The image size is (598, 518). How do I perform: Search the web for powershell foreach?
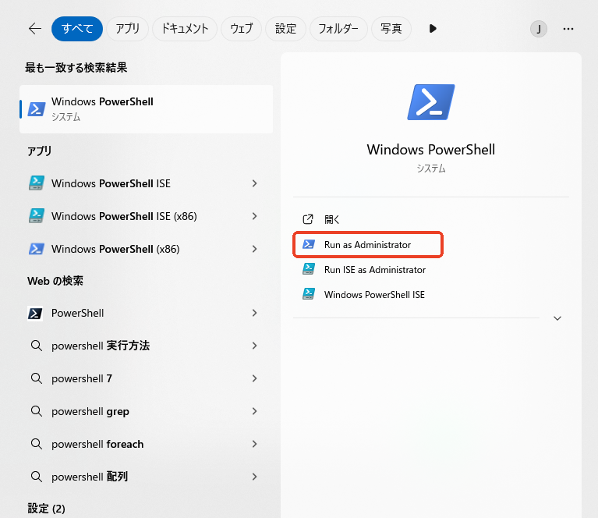click(x=97, y=445)
